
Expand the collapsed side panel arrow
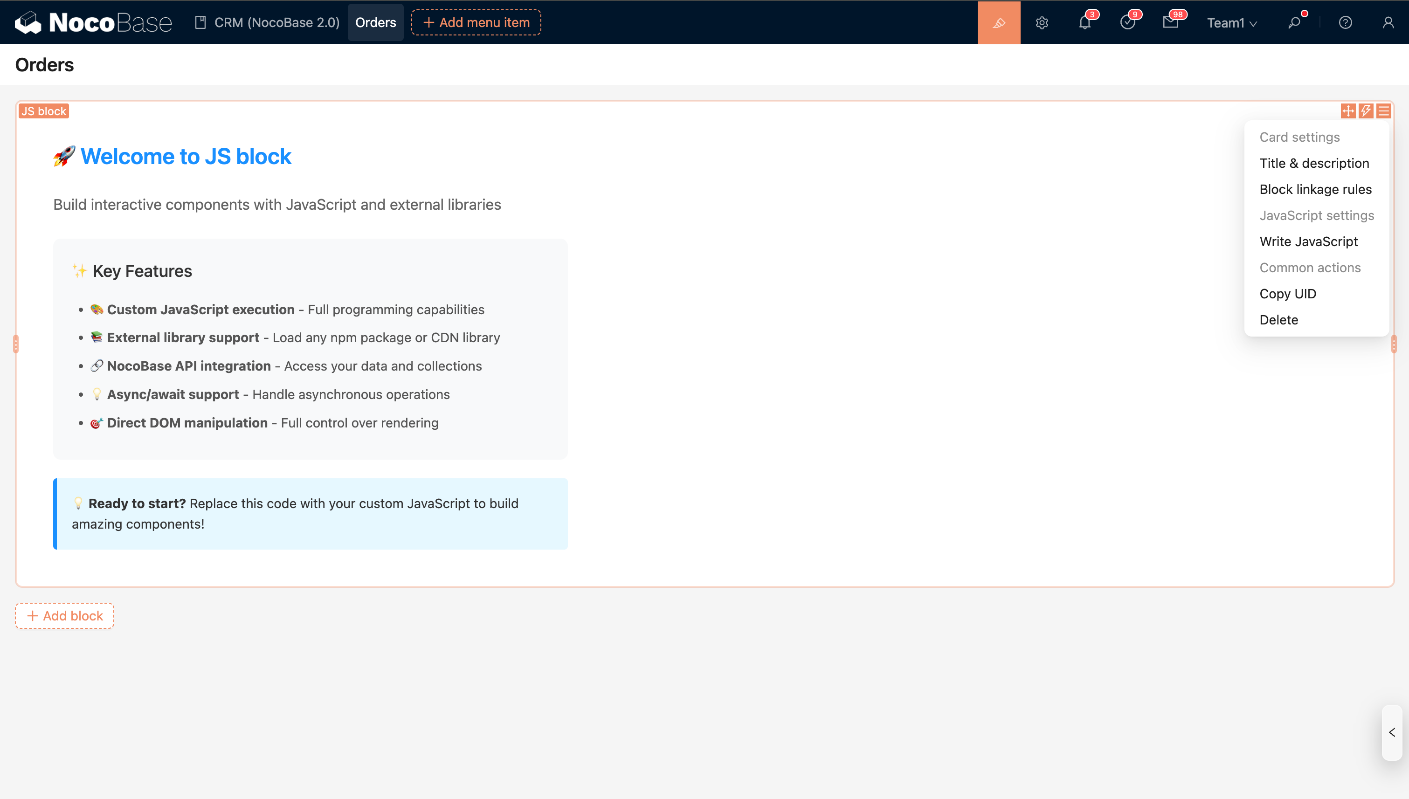click(x=1391, y=732)
